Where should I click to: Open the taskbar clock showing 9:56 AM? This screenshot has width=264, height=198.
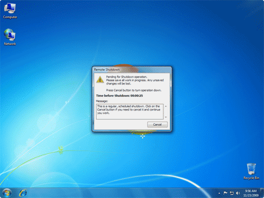coord(251,193)
